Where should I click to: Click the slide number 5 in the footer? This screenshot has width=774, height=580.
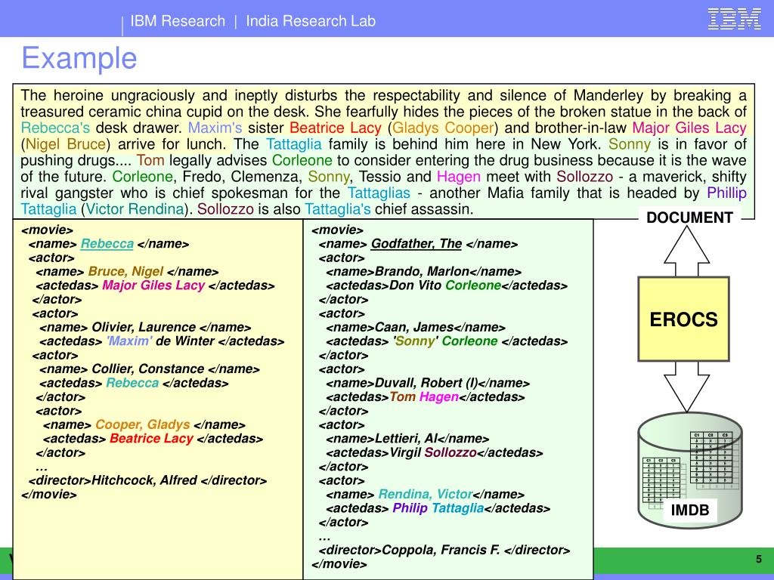tap(758, 559)
